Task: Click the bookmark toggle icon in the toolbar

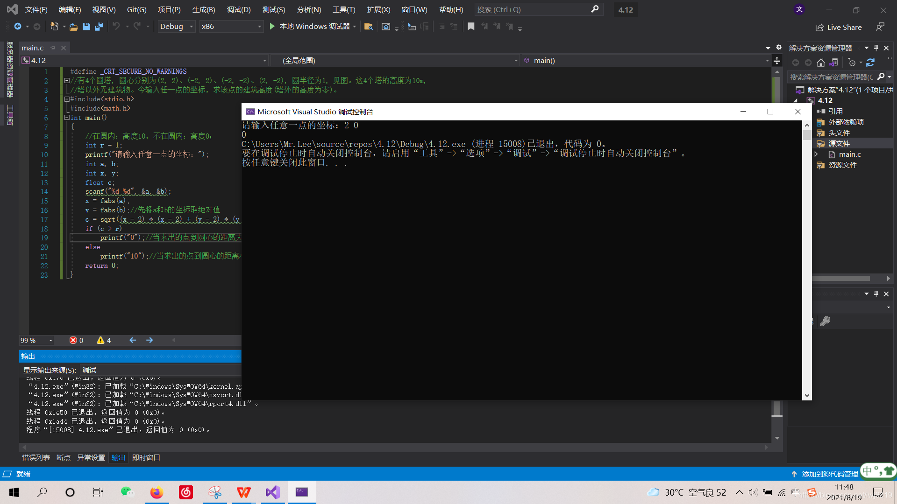Action: click(x=471, y=27)
